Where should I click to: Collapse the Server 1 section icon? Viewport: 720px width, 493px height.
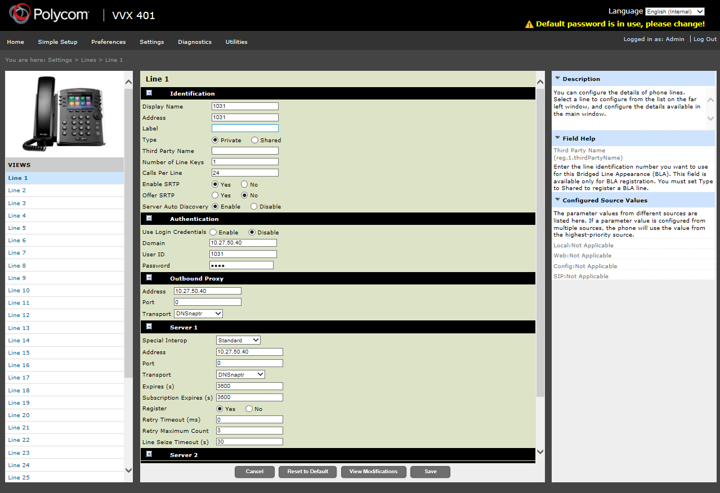point(149,327)
